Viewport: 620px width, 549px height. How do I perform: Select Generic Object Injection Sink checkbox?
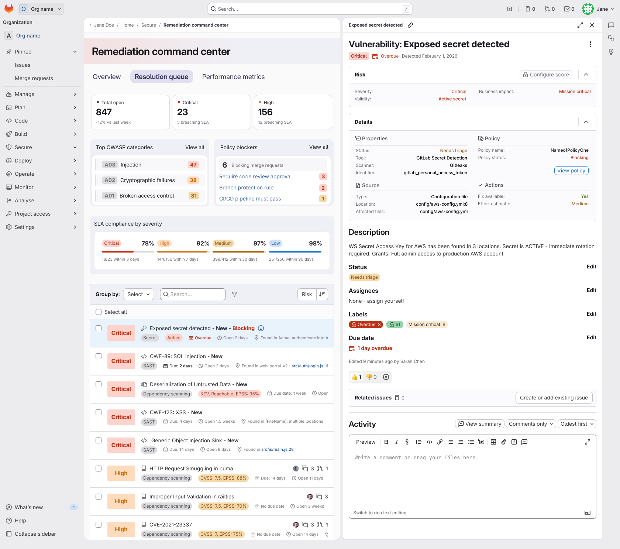click(x=99, y=440)
